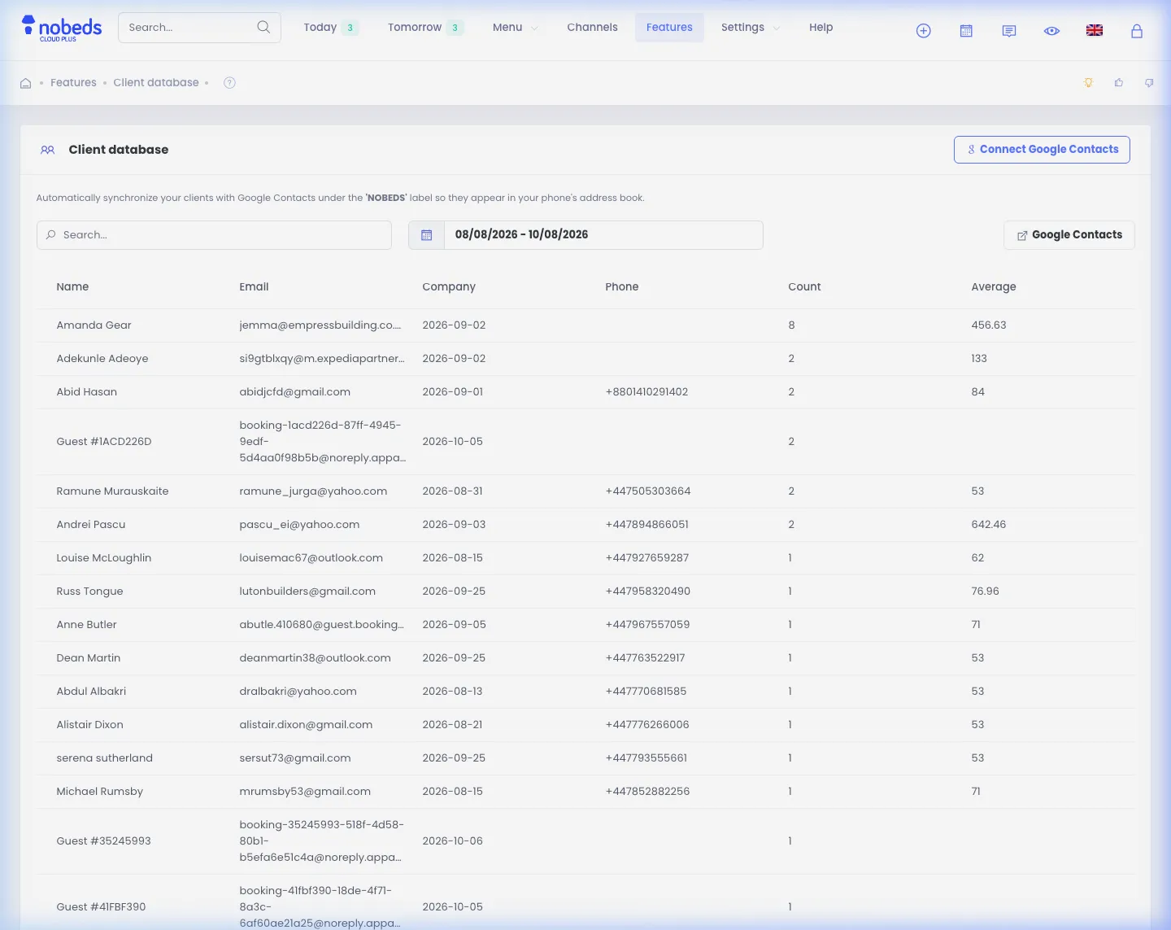The width and height of the screenshot is (1171, 930).
Task: Expand the Menu dropdown
Action: (x=515, y=28)
